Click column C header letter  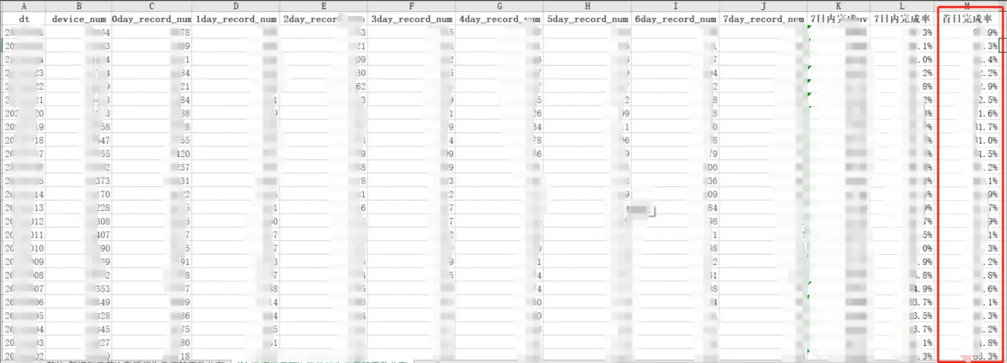152,6
